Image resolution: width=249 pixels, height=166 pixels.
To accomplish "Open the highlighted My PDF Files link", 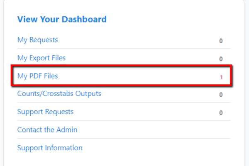I will 37,76.
